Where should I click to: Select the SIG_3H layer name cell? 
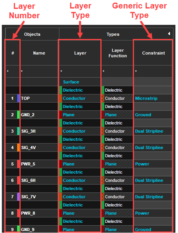[39, 131]
